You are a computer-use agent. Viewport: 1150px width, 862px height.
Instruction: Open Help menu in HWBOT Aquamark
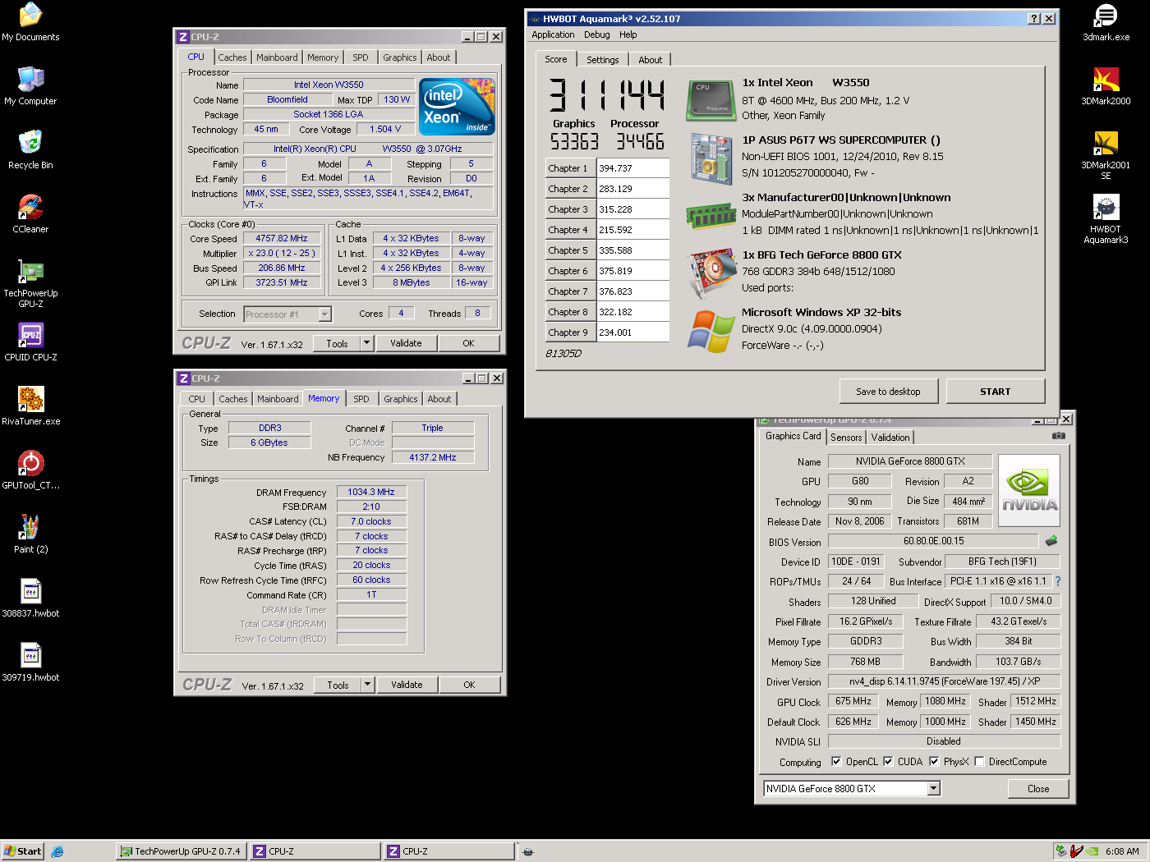click(x=628, y=34)
